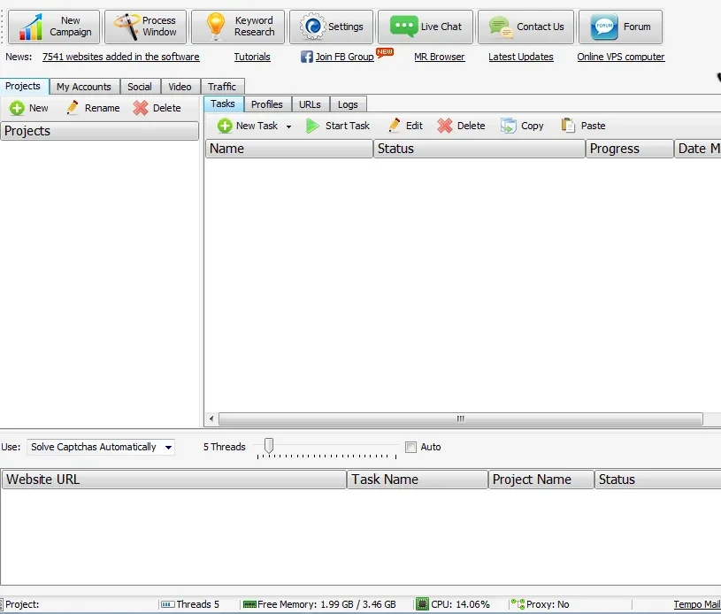Visit the Forum

[x=620, y=27]
